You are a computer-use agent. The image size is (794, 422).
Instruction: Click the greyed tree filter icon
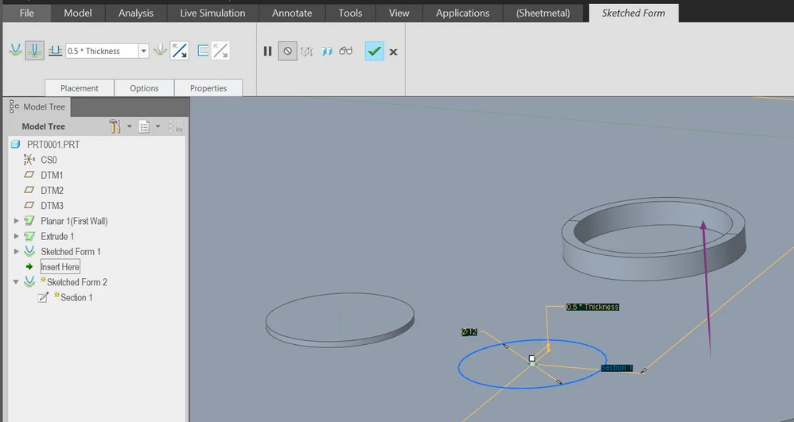(x=176, y=126)
